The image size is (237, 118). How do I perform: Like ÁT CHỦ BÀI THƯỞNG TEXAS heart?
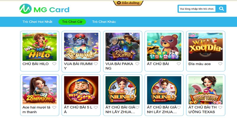(x=220, y=107)
